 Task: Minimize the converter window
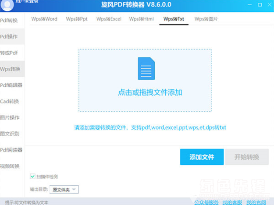point(250,5)
